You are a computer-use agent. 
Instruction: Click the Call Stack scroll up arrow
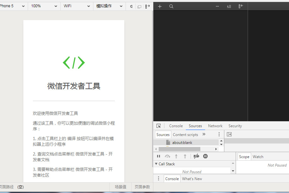(x=233, y=163)
